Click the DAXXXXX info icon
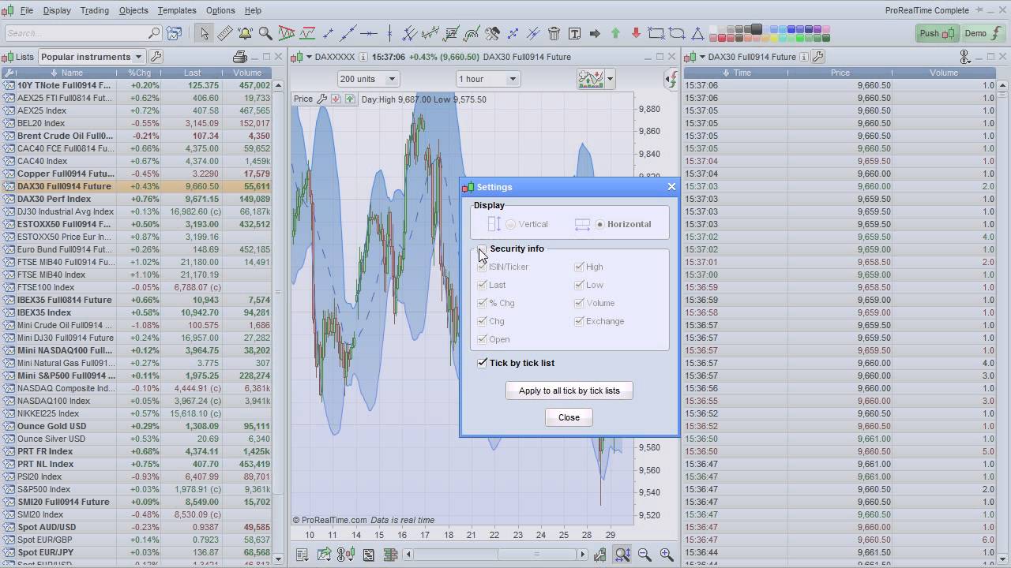The image size is (1011, 568). (363, 57)
